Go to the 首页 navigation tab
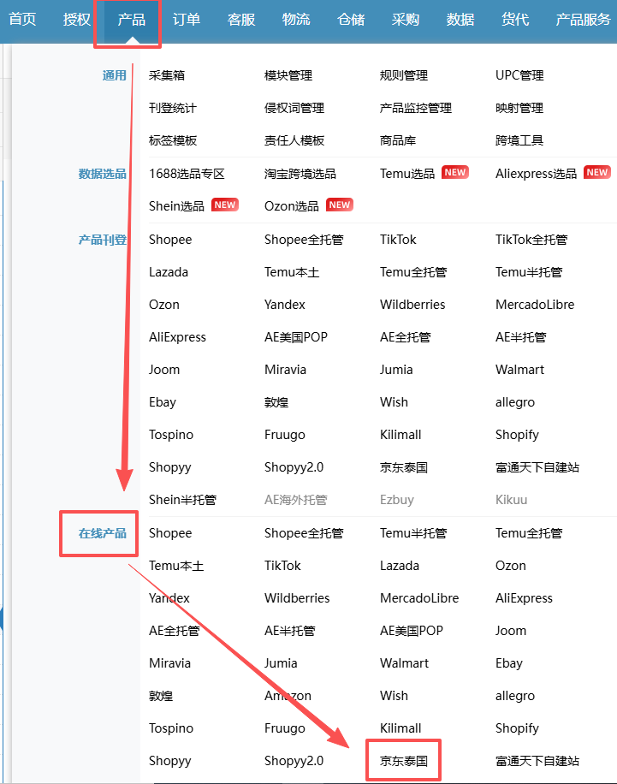The height and width of the screenshot is (784, 617). coord(22,20)
